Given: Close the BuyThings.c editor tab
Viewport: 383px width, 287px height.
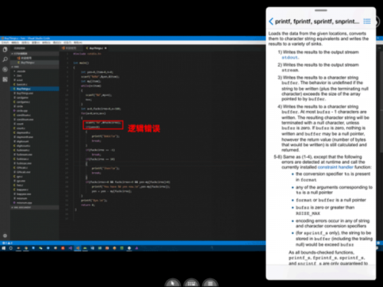Looking at the screenshot, I should coord(105,48).
